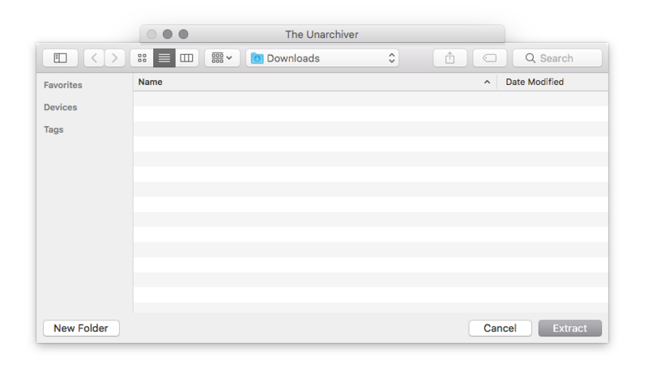Viewport: 648px width, 381px height.
Task: Select Devices section in sidebar
Action: [60, 108]
